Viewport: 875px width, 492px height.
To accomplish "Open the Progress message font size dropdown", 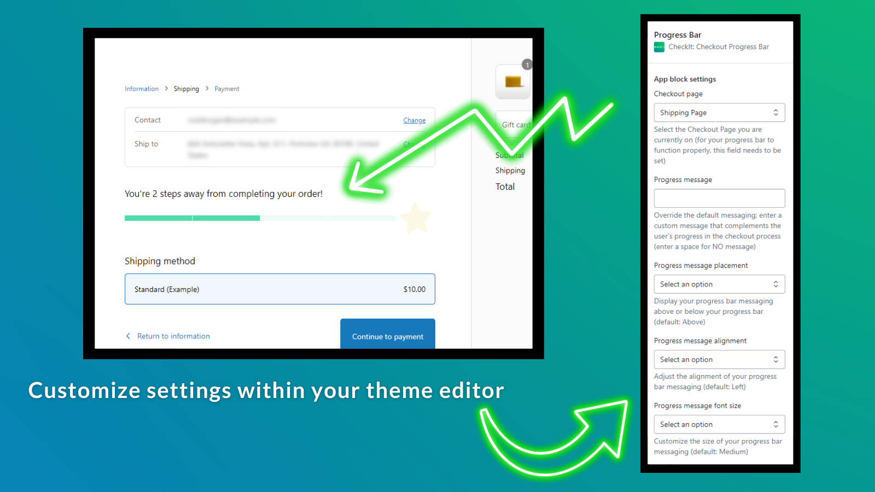I will (719, 424).
